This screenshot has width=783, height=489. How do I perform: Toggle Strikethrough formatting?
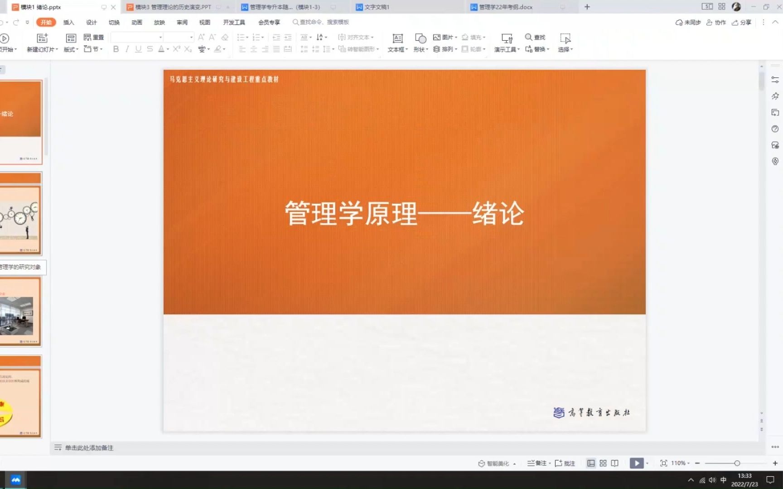[x=150, y=49]
